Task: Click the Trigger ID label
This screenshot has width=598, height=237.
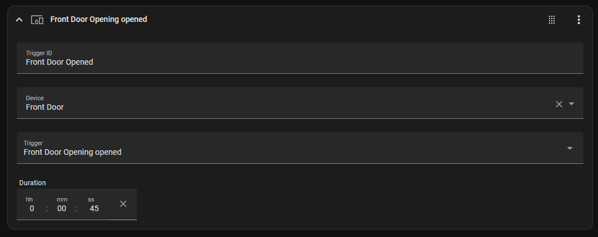Action: pos(39,53)
